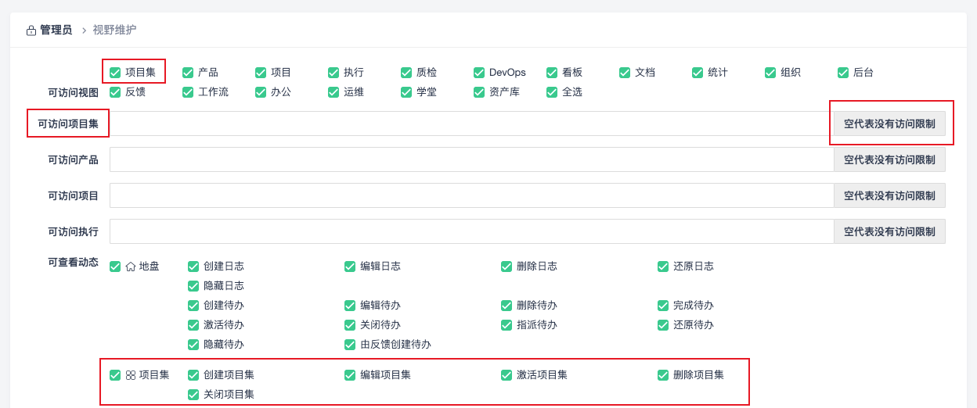Uncheck the 项目集 view checkbox

coord(115,73)
